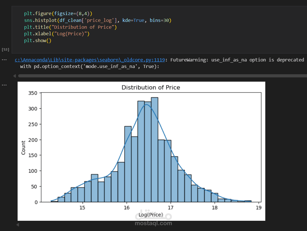Click the plt.title("Distribution of Price") line
This screenshot has width=307, height=231.
point(70,27)
